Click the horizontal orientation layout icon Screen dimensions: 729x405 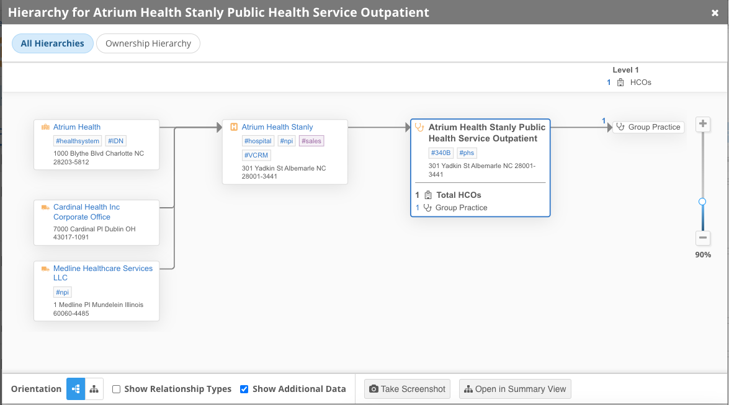click(76, 389)
